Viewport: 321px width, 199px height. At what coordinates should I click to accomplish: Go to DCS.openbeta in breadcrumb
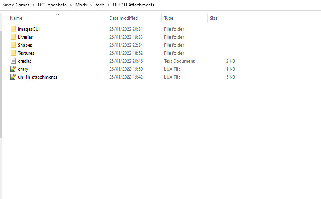point(52,5)
